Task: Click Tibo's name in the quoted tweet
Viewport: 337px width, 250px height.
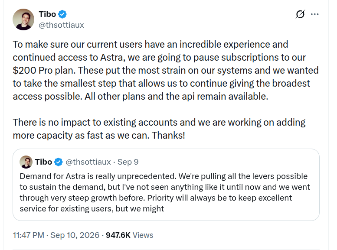Action: pos(43,162)
